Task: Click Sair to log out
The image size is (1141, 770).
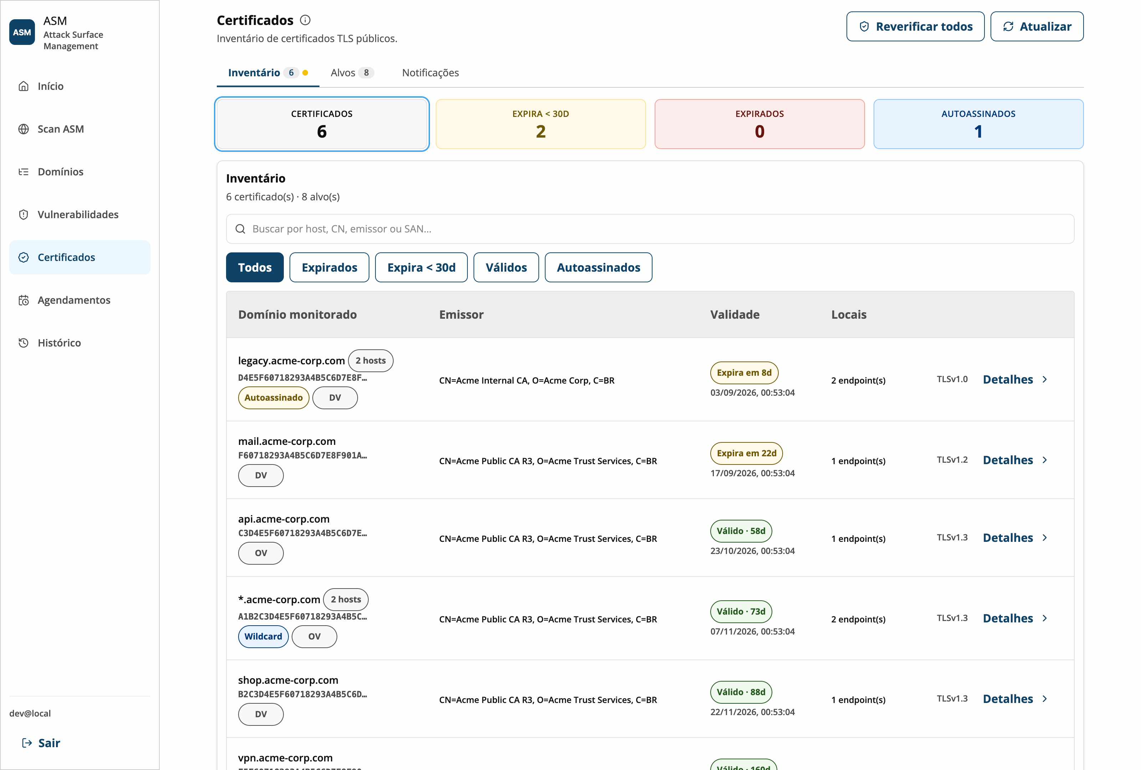Action: tap(41, 743)
